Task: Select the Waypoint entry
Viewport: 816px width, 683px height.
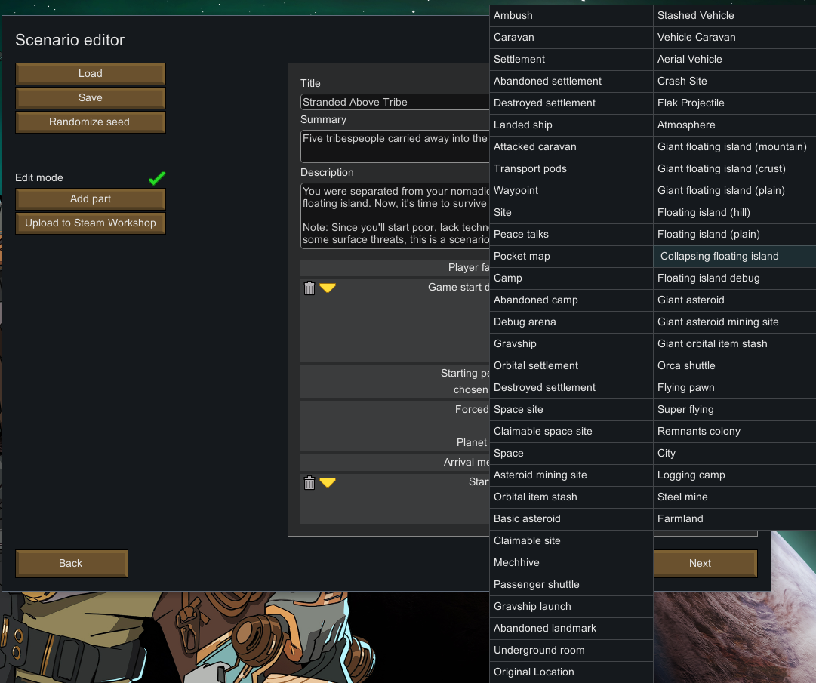Action: coord(571,190)
